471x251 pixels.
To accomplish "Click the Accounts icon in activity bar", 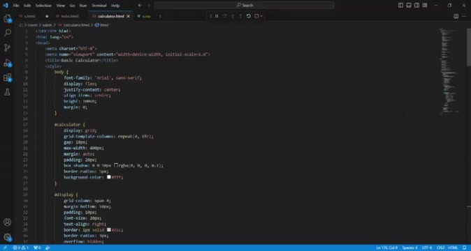I will click(7, 222).
